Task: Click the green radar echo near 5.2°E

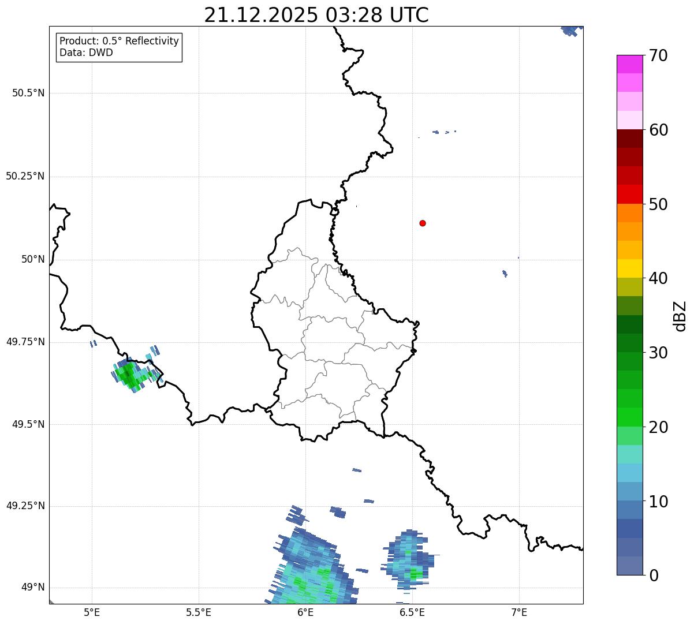Action: [132, 374]
